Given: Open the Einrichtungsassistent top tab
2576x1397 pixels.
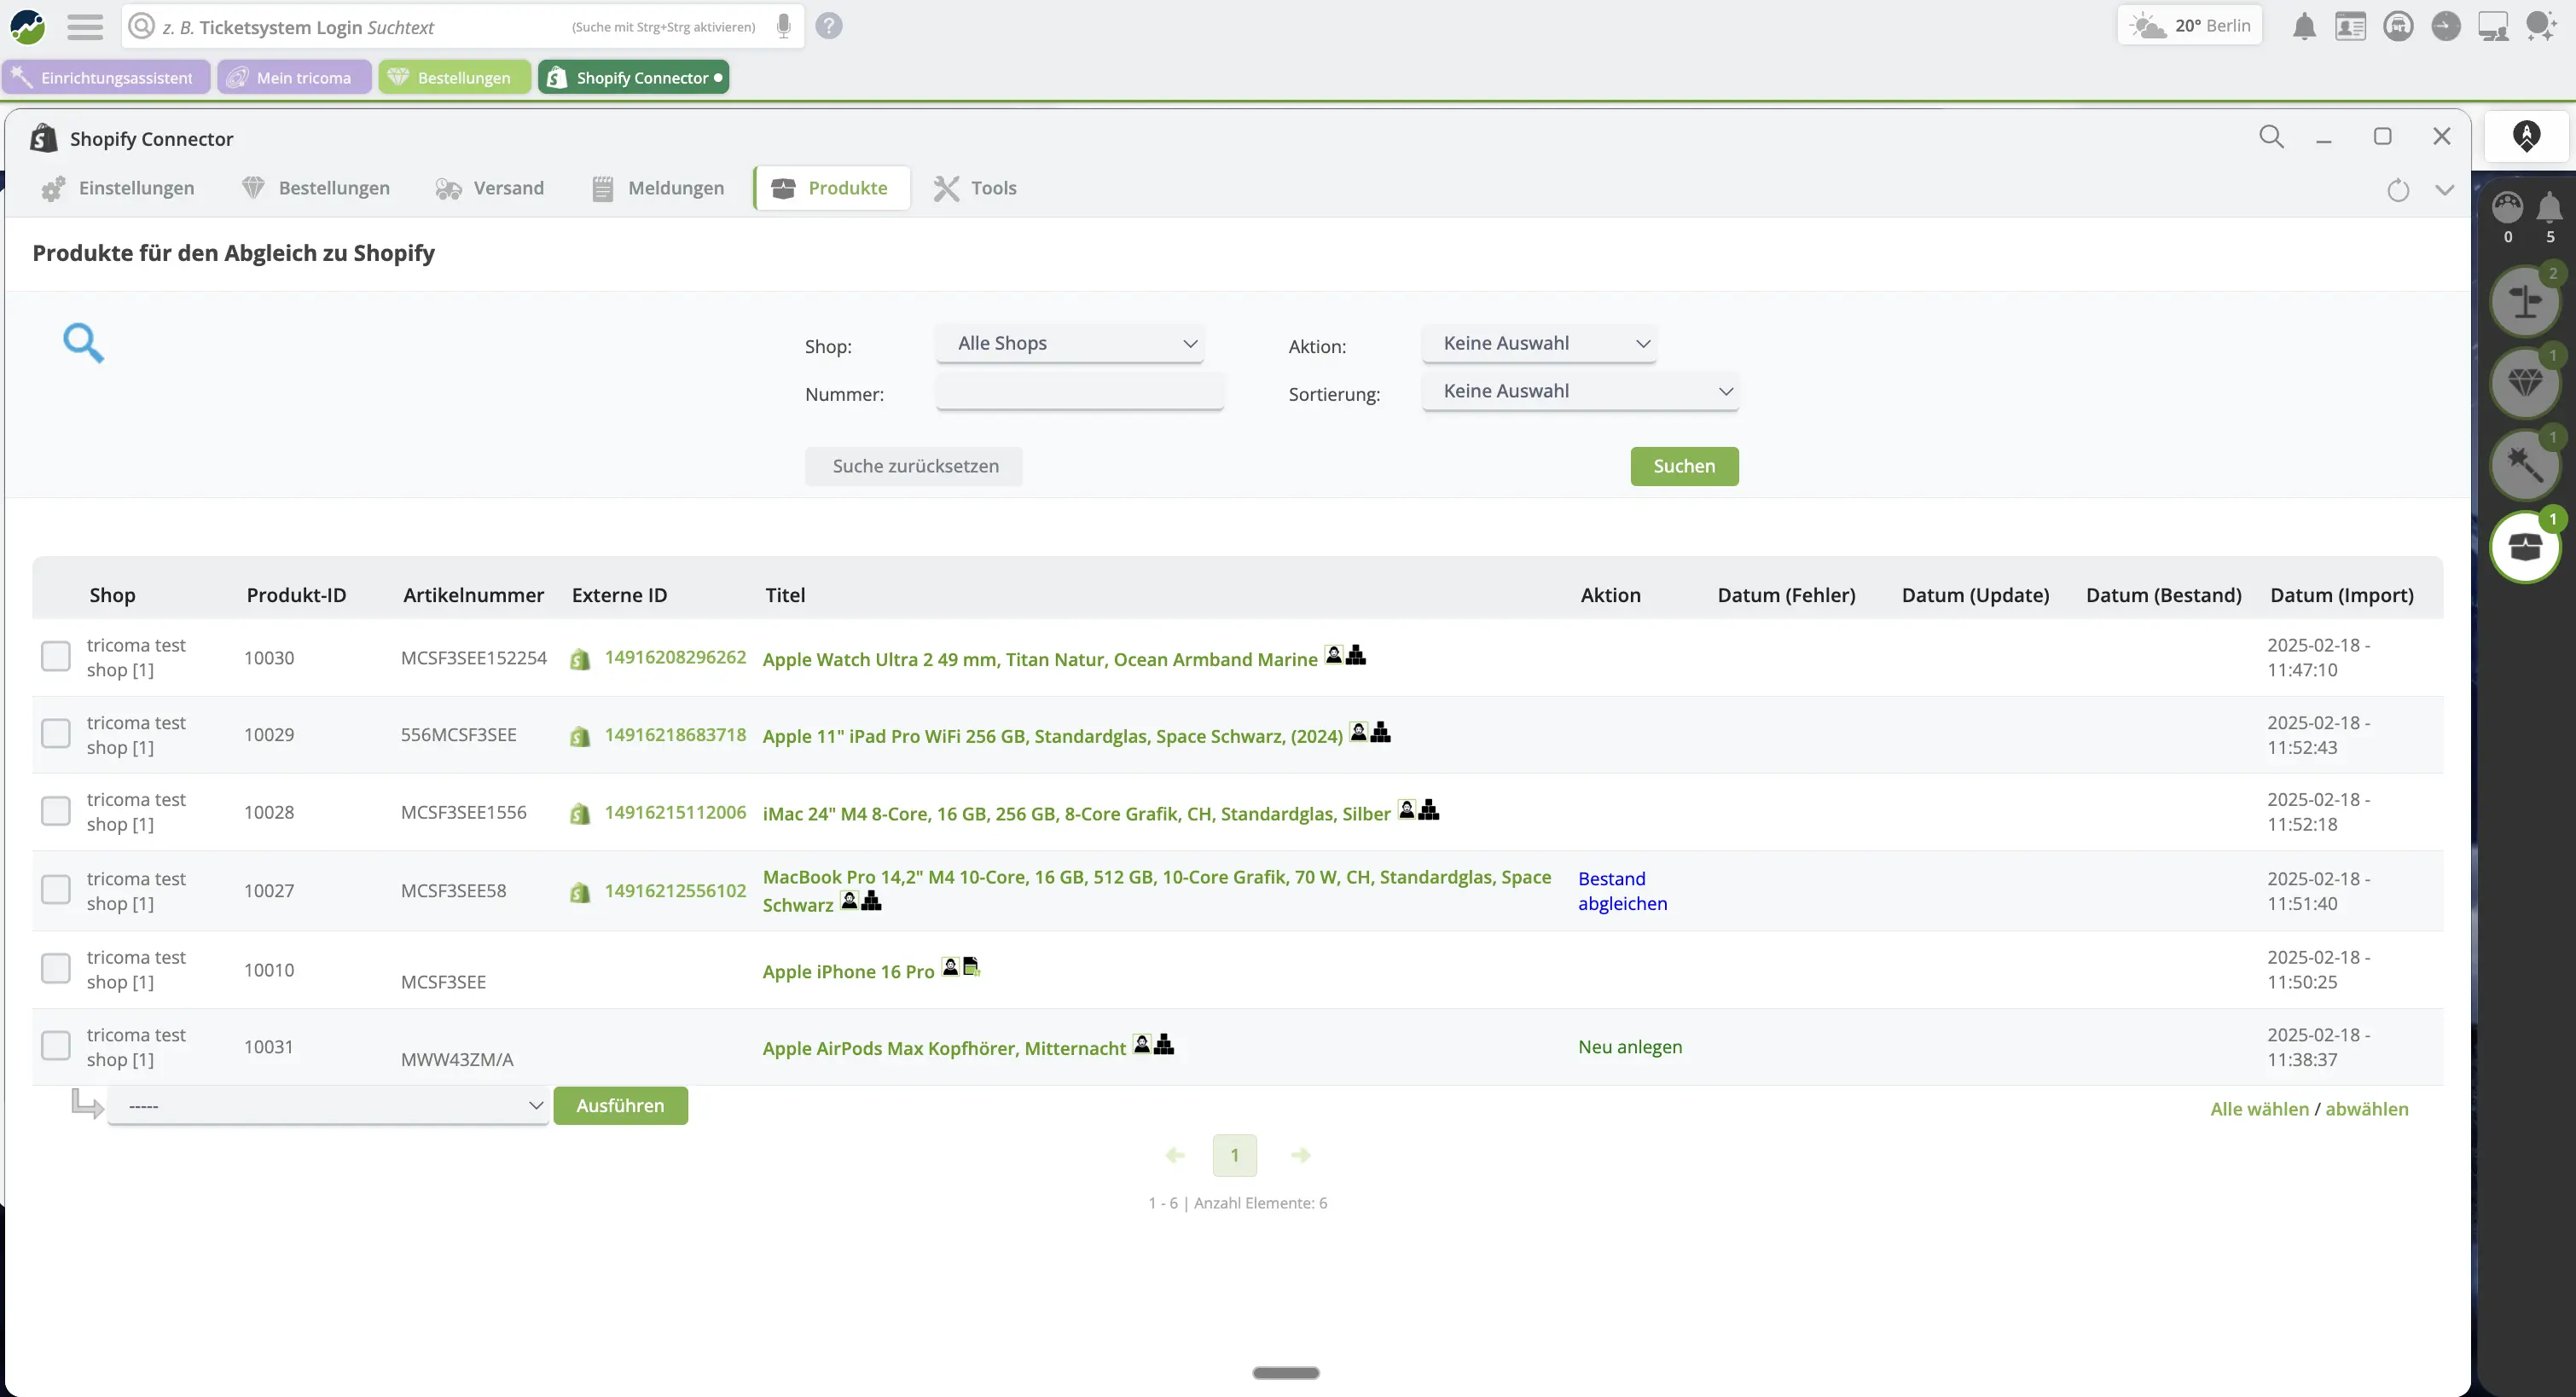Looking at the screenshot, I should click(x=106, y=77).
